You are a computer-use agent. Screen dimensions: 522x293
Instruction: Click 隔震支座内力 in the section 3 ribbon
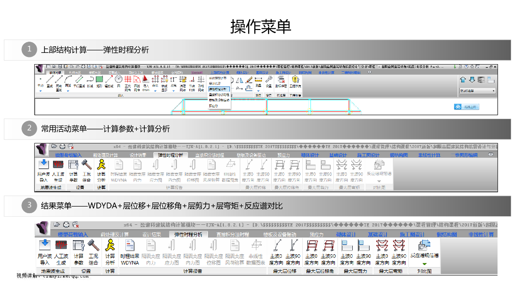[x=151, y=252]
